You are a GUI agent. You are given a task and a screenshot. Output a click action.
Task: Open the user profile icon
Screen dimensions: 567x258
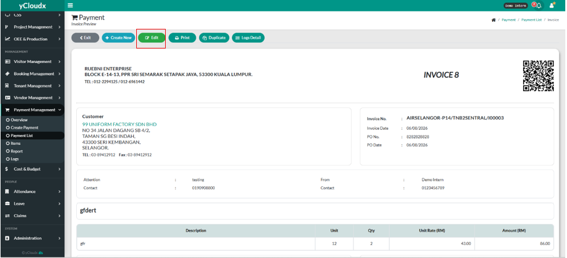click(x=552, y=5)
